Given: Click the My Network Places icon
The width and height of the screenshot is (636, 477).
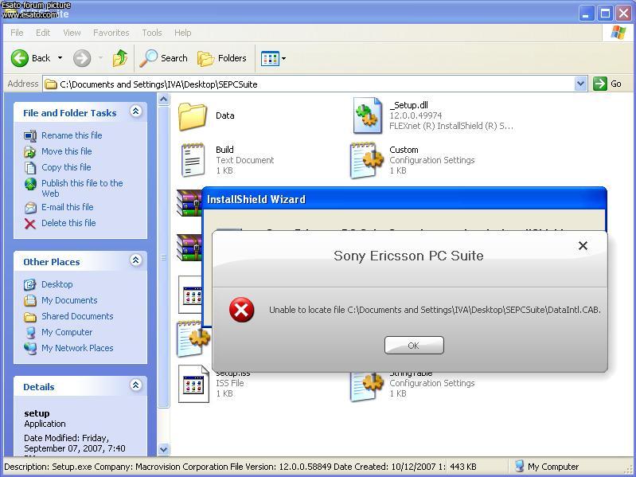Looking at the screenshot, I should 30,349.
